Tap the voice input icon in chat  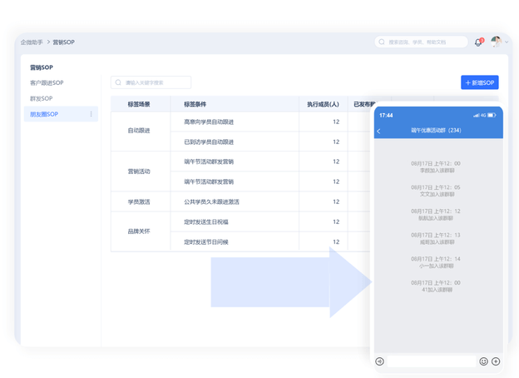click(x=380, y=361)
